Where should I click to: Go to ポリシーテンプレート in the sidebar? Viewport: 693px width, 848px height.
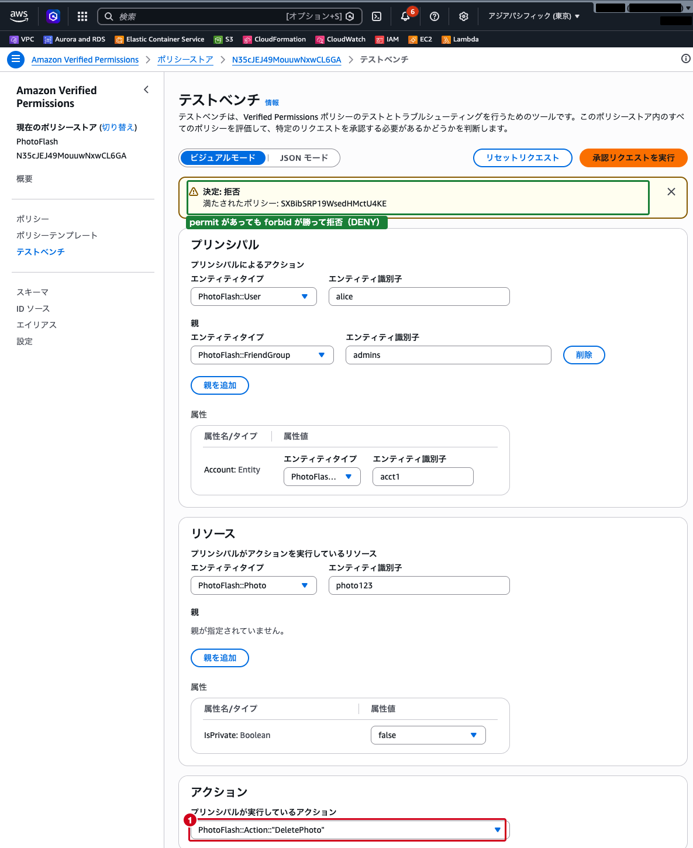[57, 235]
